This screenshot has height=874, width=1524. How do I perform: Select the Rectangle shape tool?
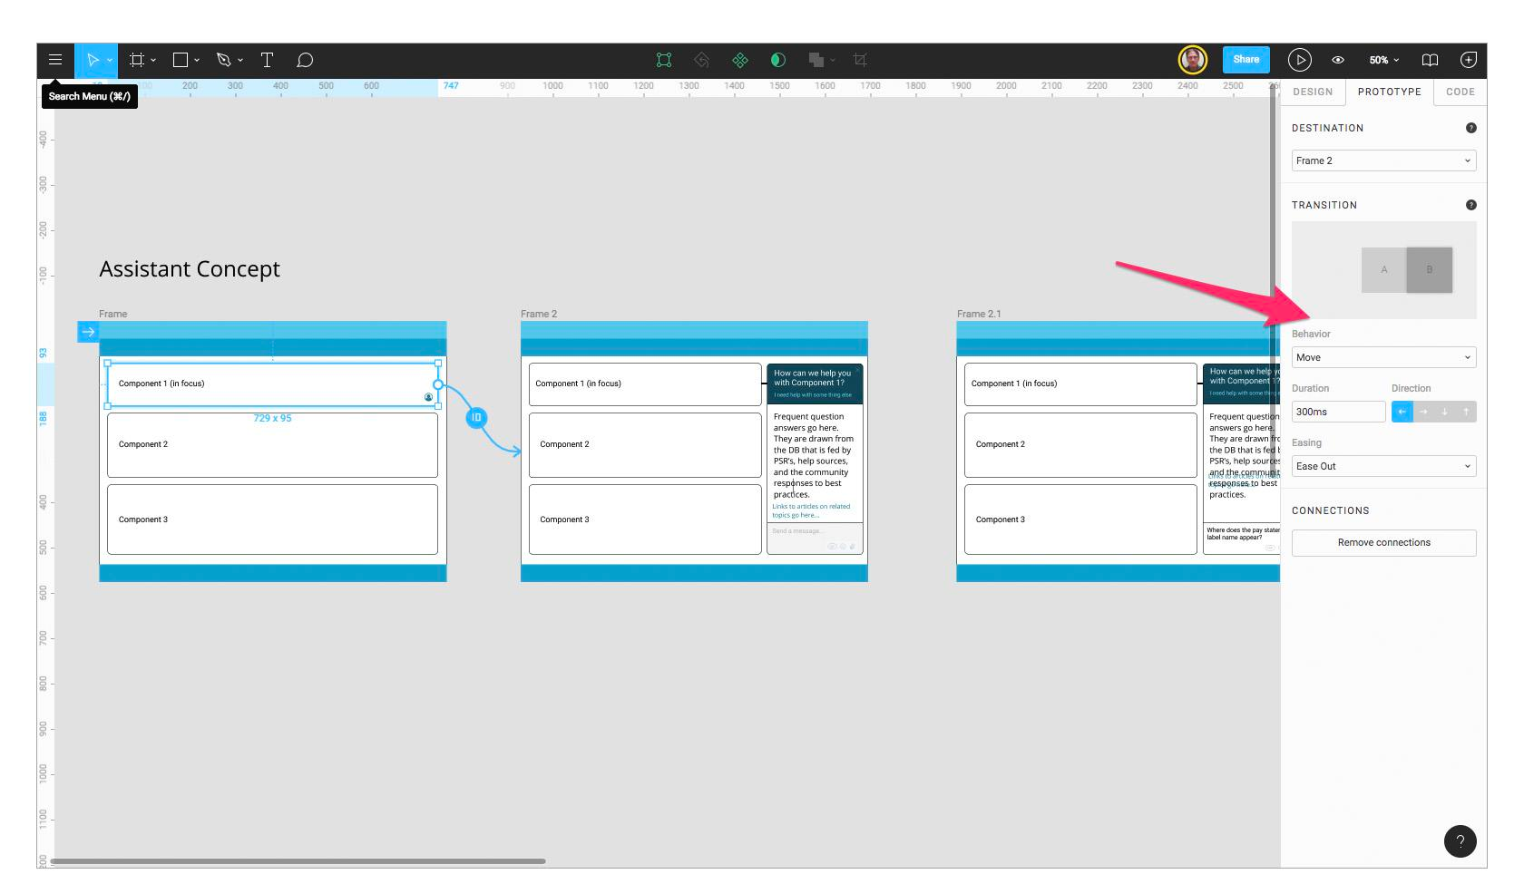tap(181, 60)
